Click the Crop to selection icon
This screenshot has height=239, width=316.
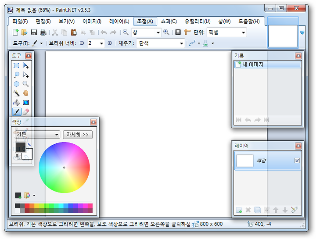click(83, 32)
